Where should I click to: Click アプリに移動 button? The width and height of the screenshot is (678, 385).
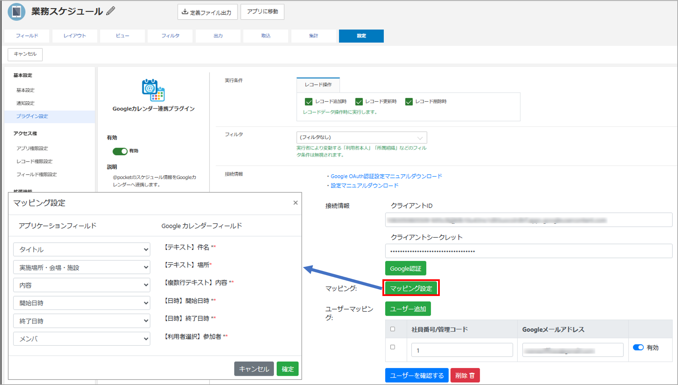262,12
